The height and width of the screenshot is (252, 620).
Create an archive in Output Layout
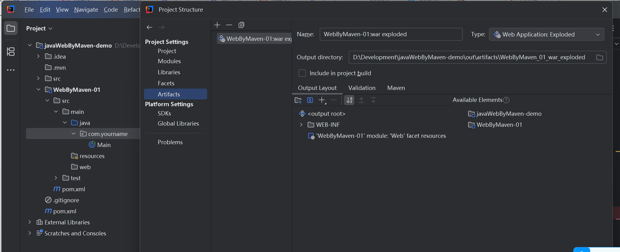[x=310, y=100]
